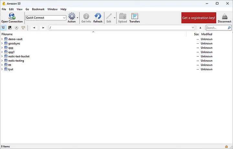Viewport: 233px width, 149px height.
Task: Click the Amazon S3 title bar duck icon
Action: click(4, 4)
